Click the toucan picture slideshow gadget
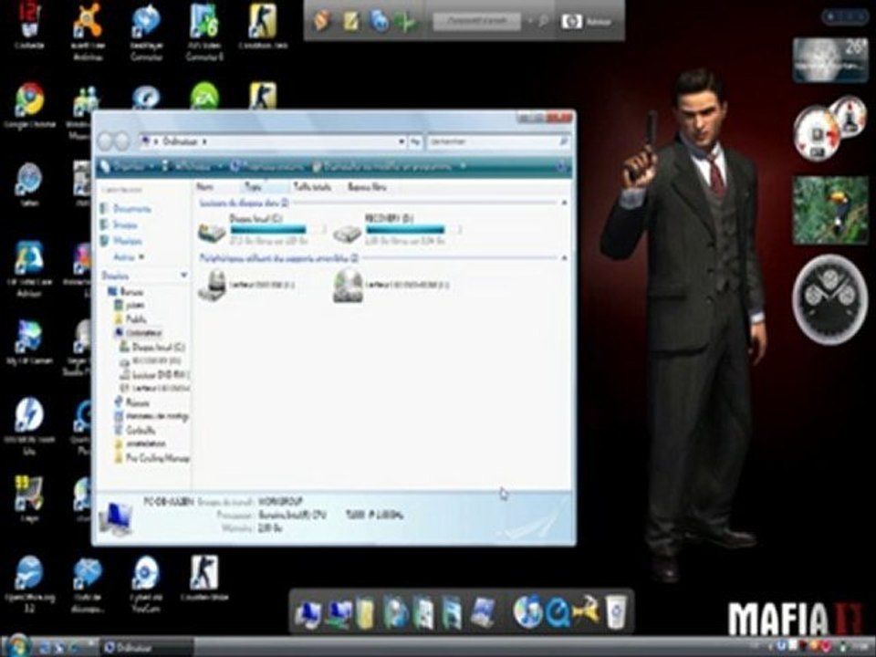 830,210
